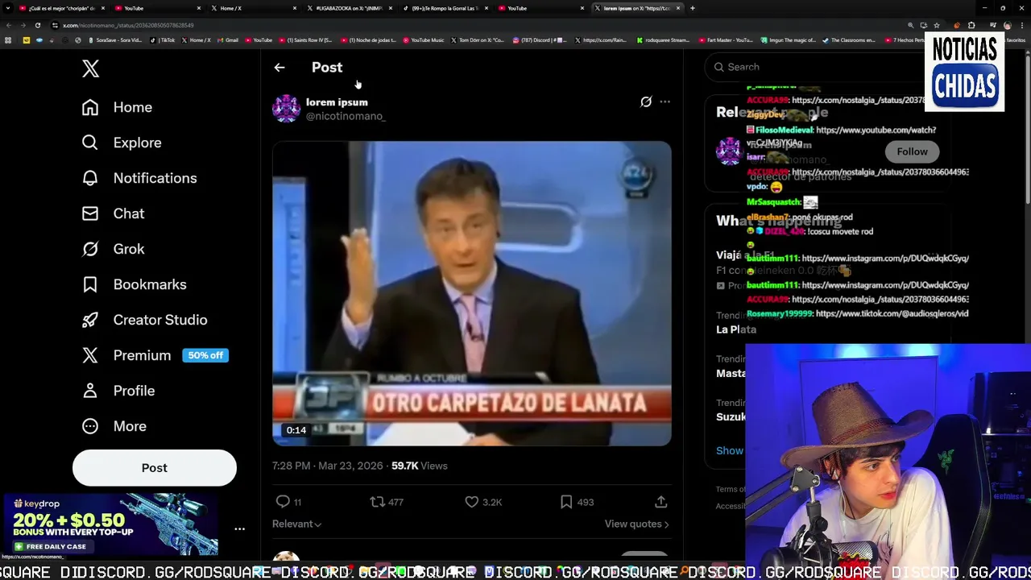Open a new browser tab
The image size is (1031, 580).
[692, 8]
